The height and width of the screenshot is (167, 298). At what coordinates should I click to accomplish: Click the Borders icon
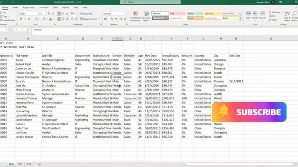36,19
